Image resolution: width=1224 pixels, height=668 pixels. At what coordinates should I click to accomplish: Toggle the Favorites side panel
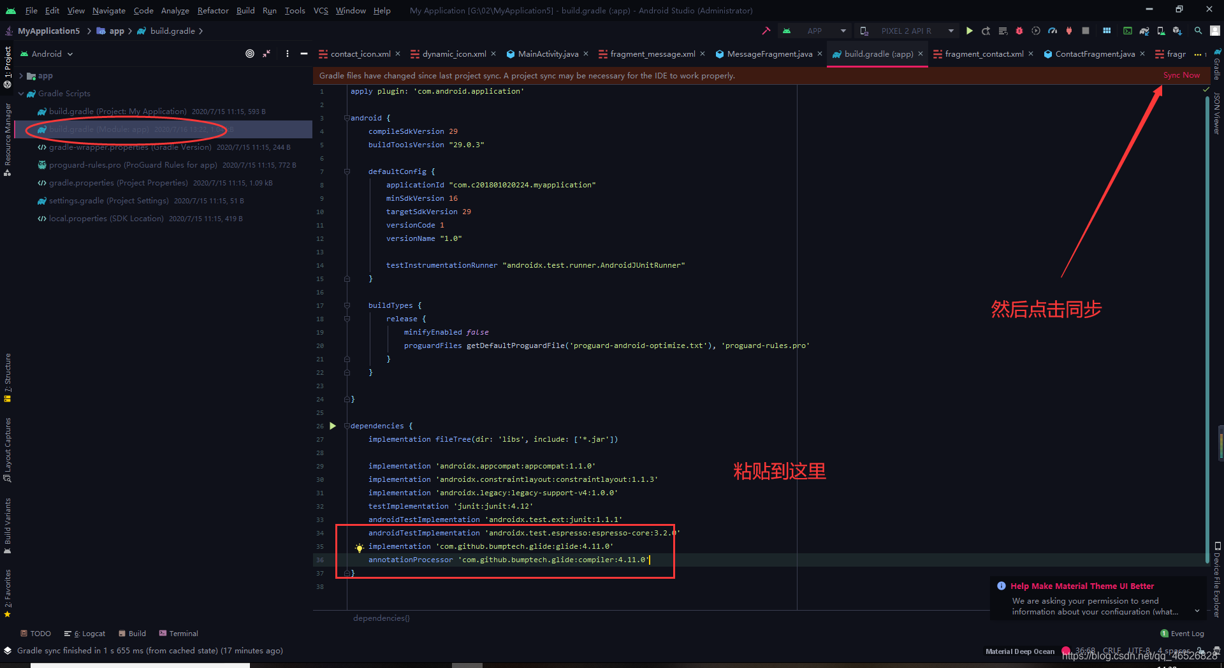click(8, 593)
